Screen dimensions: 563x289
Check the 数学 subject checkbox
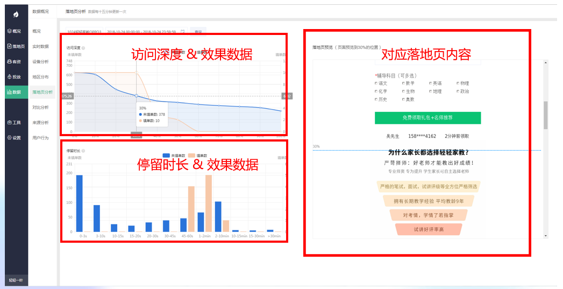[404, 83]
